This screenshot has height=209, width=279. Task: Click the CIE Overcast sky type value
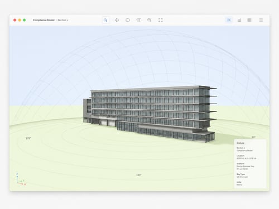pyautogui.click(x=242, y=177)
